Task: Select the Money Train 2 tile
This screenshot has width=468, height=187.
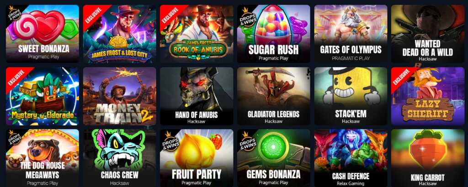Action: click(x=119, y=96)
